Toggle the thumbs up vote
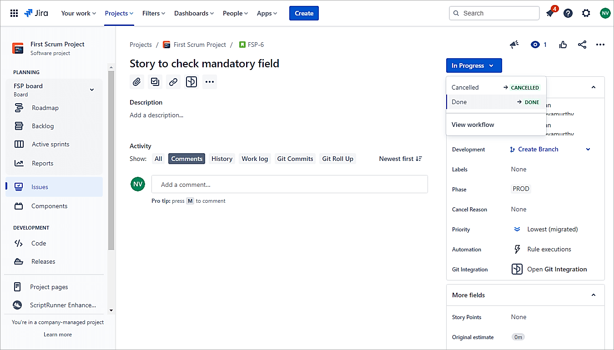 [563, 45]
